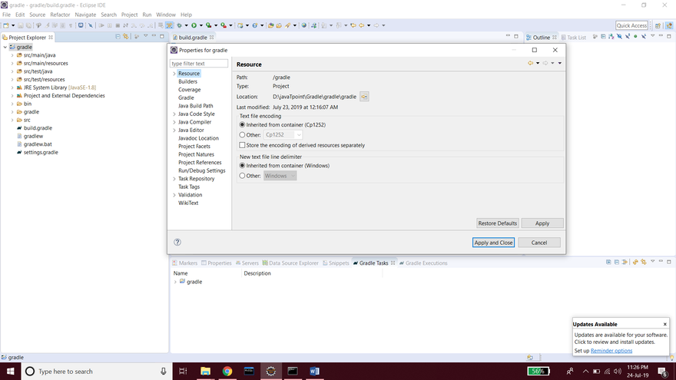Click Link with Editor in Project Explorer

click(x=128, y=37)
